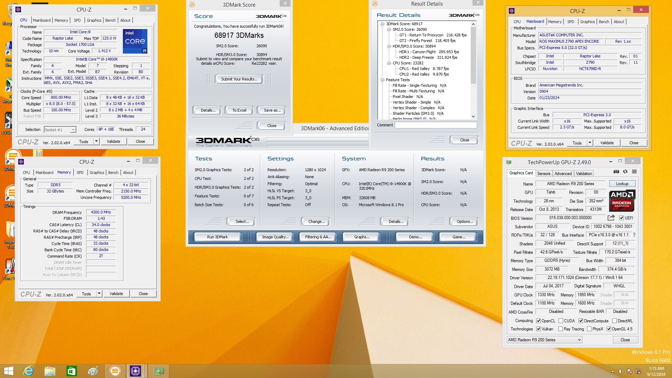Open the network status tray icon
Screen dimensions: 672x378
(638, 371)
